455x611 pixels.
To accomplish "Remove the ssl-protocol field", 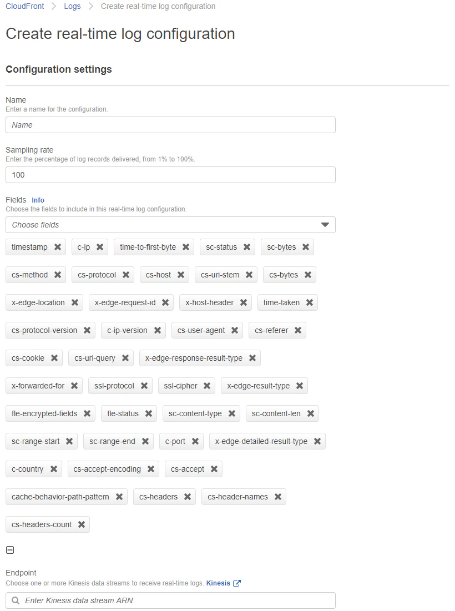I will pos(143,386).
